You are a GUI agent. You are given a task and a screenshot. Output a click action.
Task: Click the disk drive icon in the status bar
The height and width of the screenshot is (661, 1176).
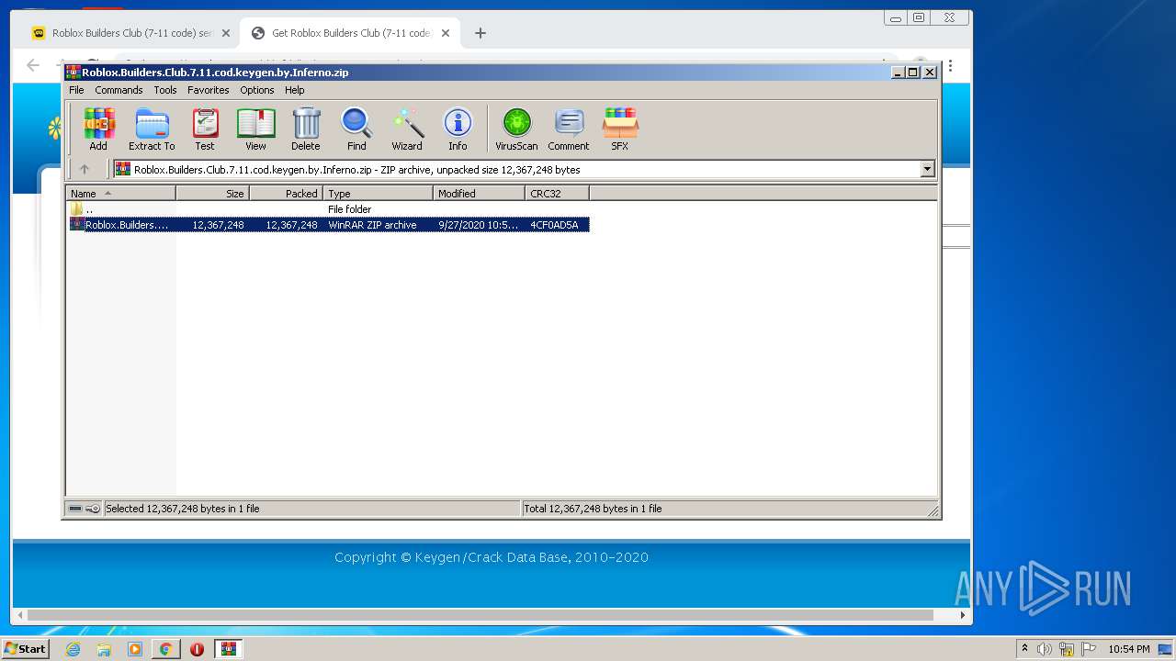coord(75,509)
